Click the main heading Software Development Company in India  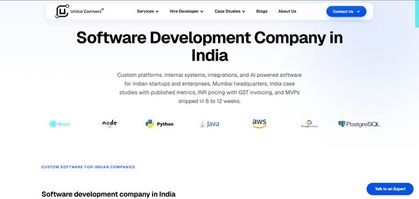coord(209,47)
